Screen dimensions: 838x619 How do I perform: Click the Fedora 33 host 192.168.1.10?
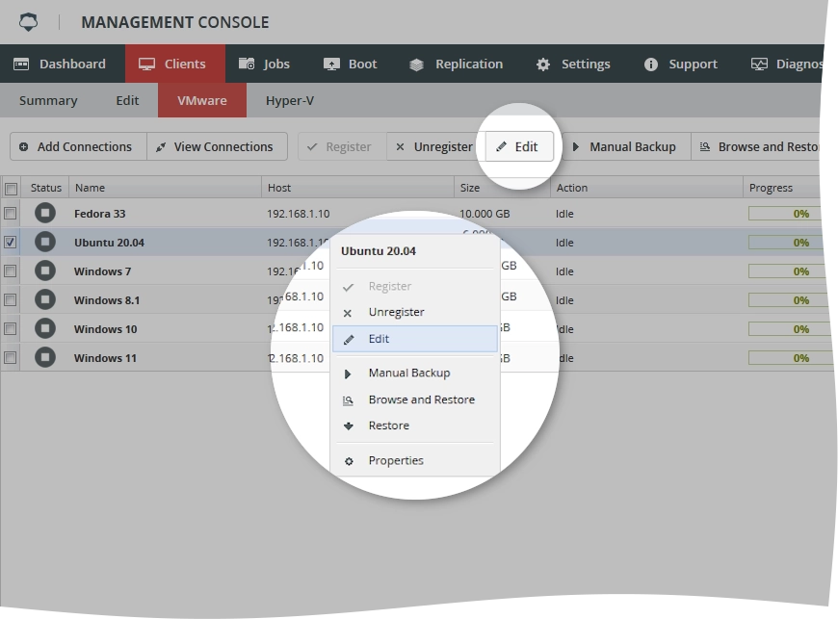click(x=299, y=214)
